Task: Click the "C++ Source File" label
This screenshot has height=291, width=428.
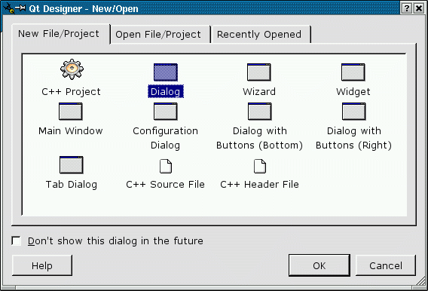Action: [166, 185]
